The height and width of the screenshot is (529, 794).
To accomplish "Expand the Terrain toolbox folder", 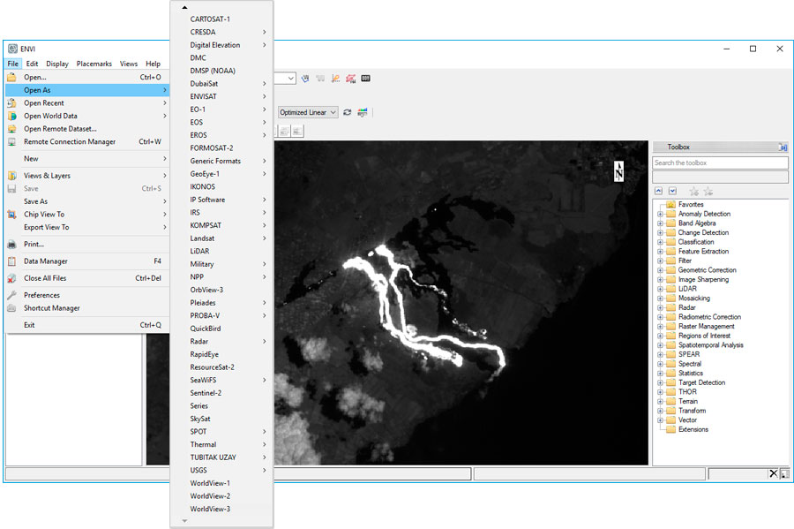I will point(660,402).
